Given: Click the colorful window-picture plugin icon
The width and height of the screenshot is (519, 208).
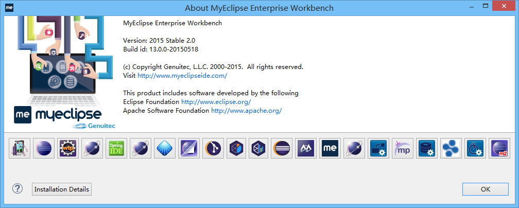Looking at the screenshot, I should (x=20, y=148).
